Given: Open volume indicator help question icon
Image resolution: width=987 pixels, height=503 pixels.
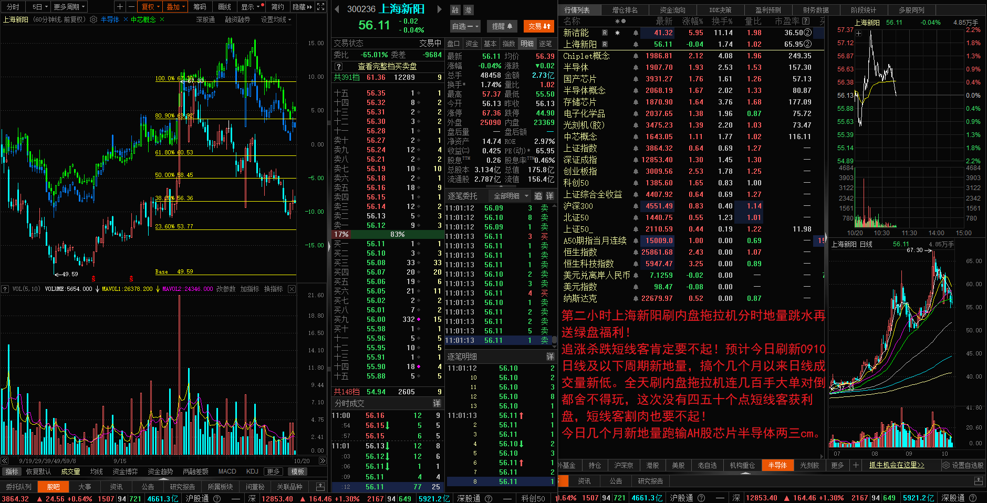Looking at the screenshot, I should (x=5, y=289).
